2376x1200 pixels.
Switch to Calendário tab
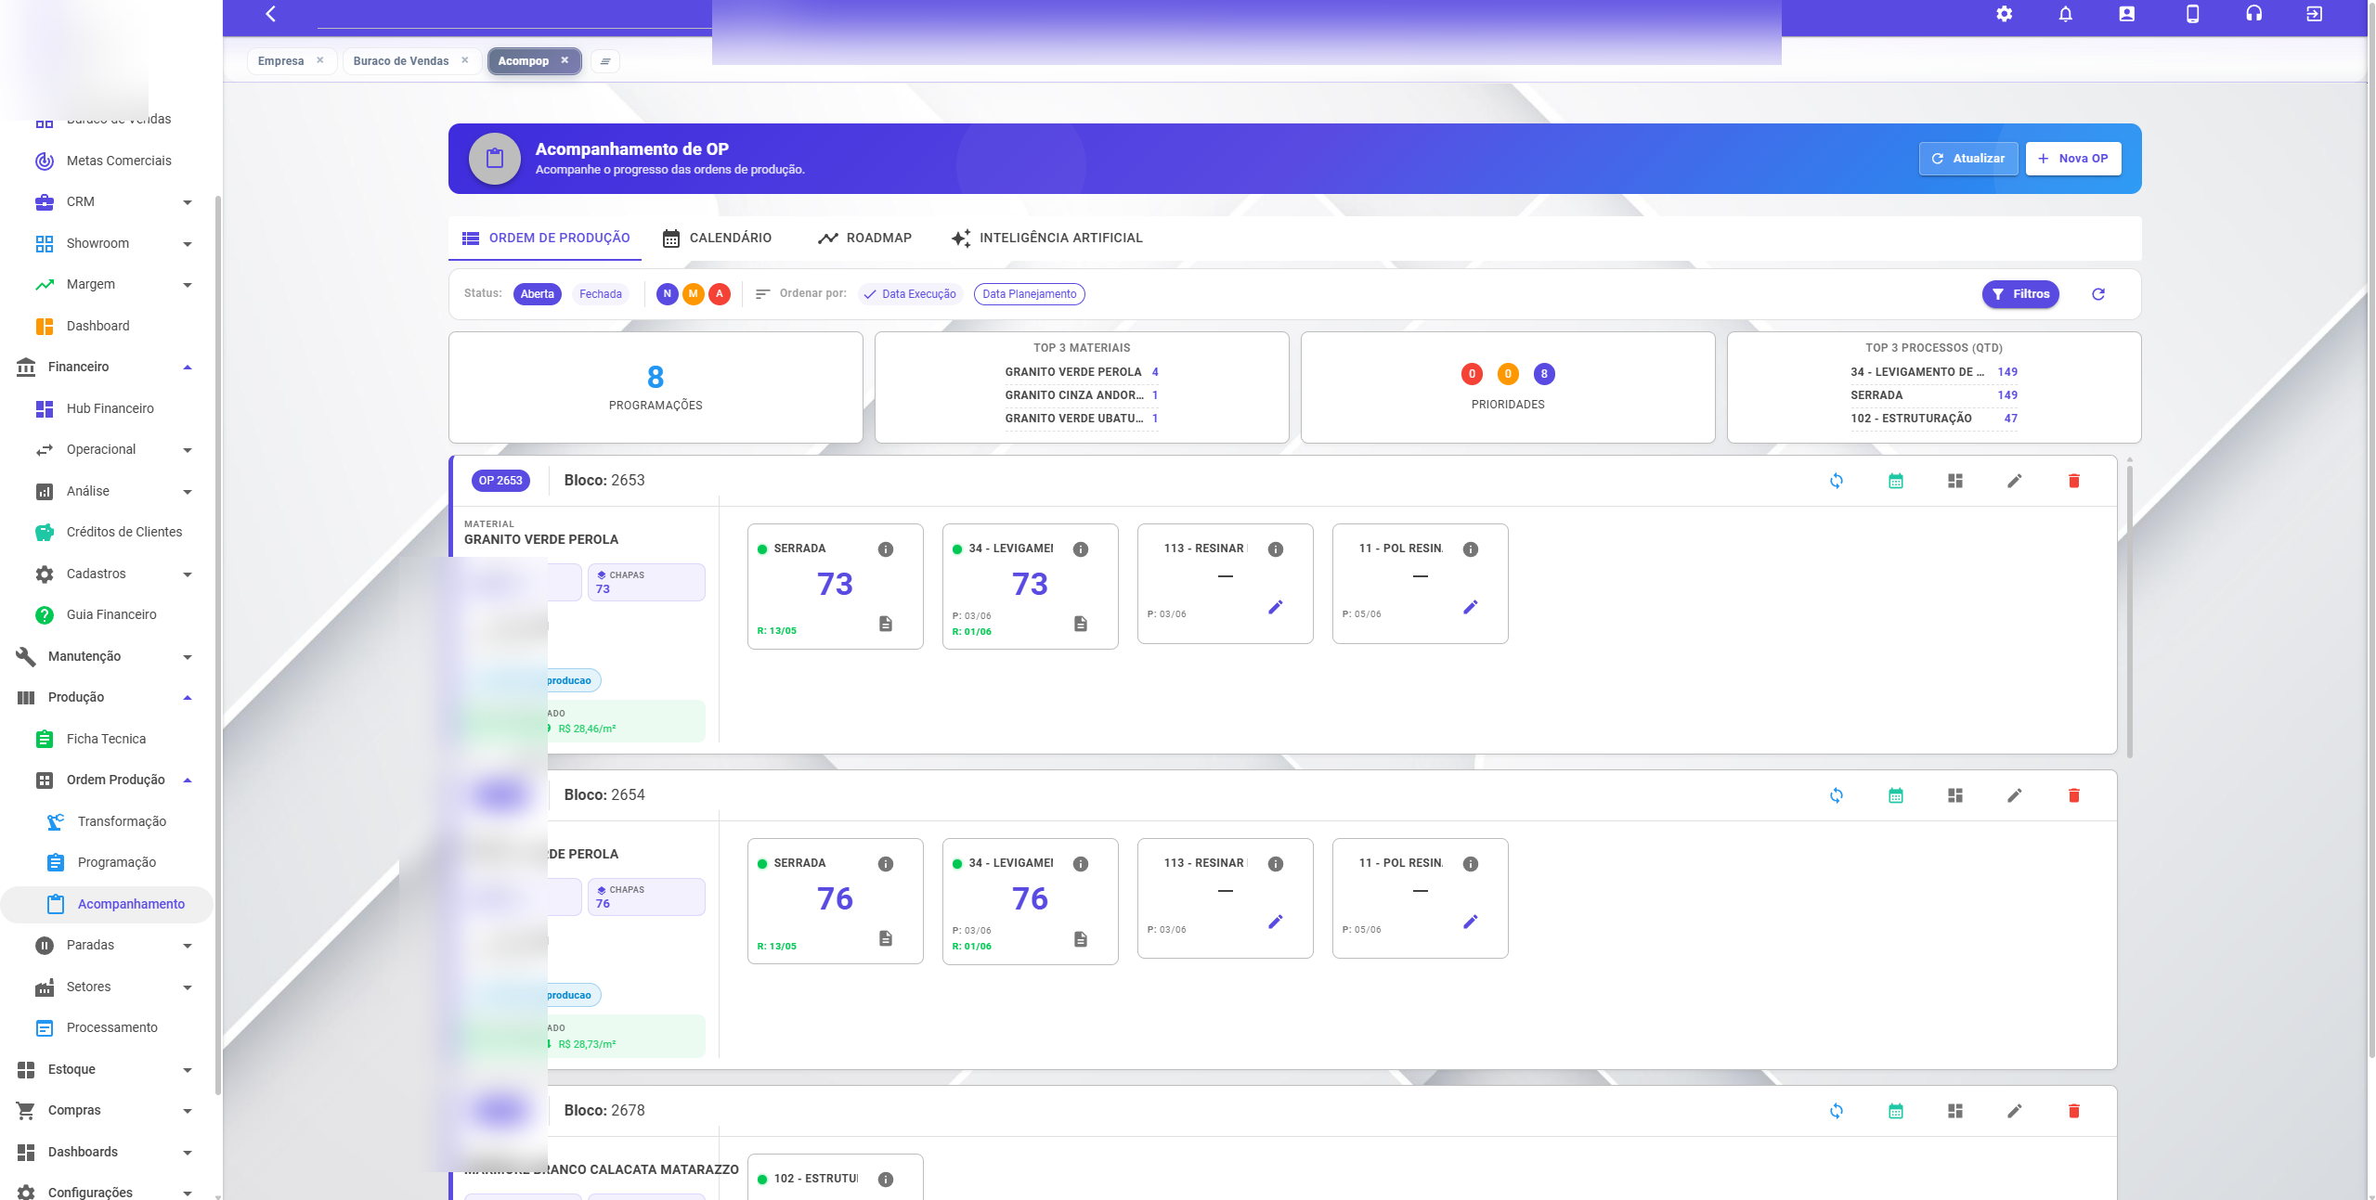(x=716, y=239)
